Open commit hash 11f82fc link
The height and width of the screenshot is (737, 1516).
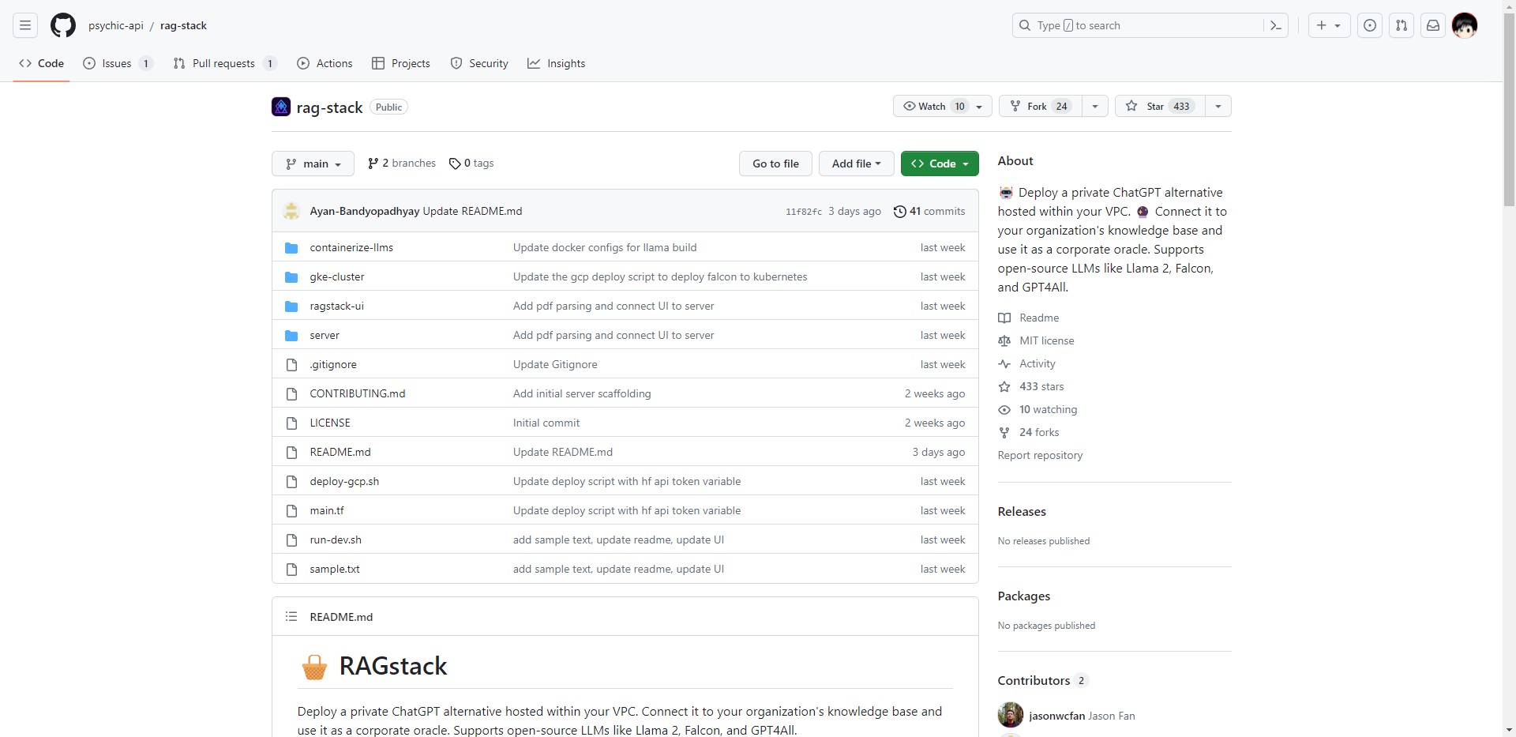pyautogui.click(x=804, y=212)
